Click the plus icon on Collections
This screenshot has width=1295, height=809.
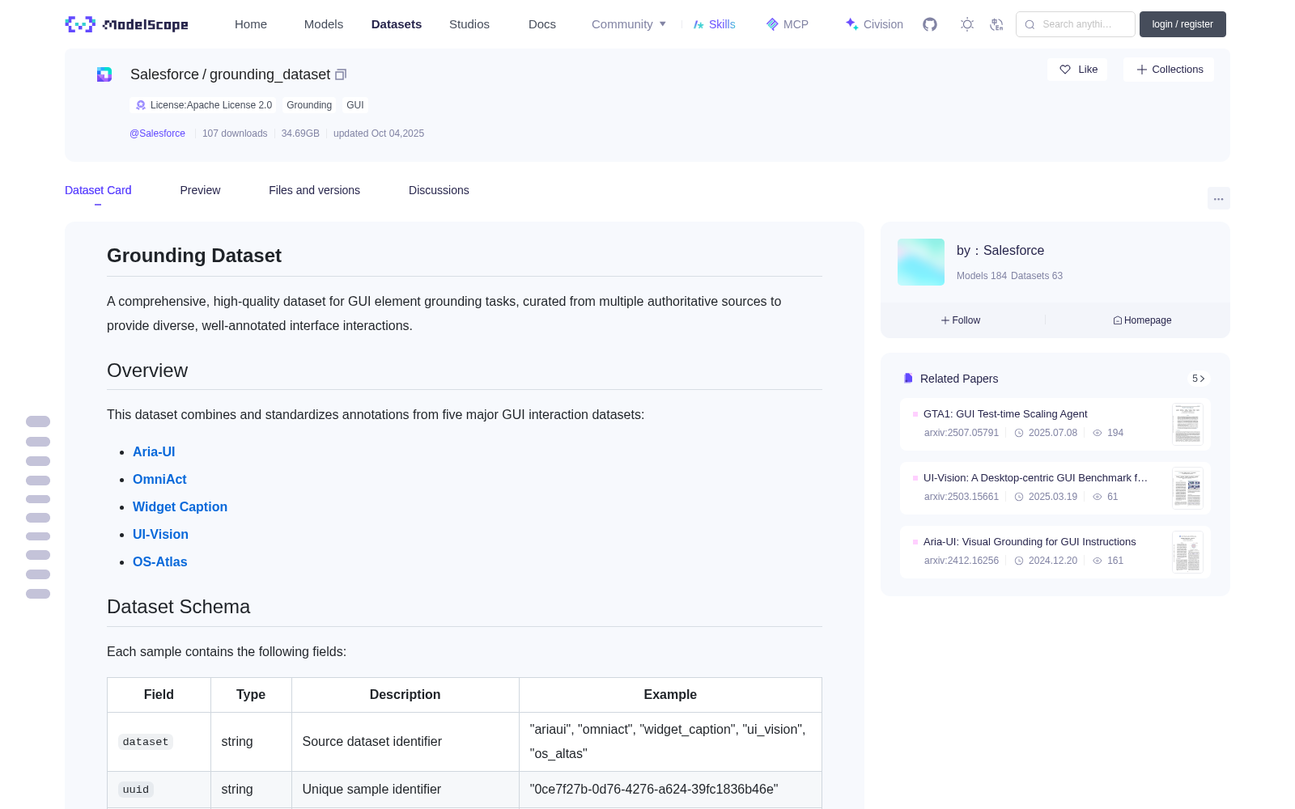tap(1142, 70)
